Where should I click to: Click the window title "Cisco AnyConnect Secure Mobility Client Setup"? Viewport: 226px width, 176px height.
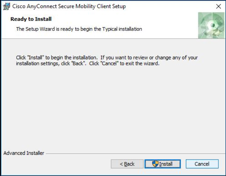coord(69,6)
